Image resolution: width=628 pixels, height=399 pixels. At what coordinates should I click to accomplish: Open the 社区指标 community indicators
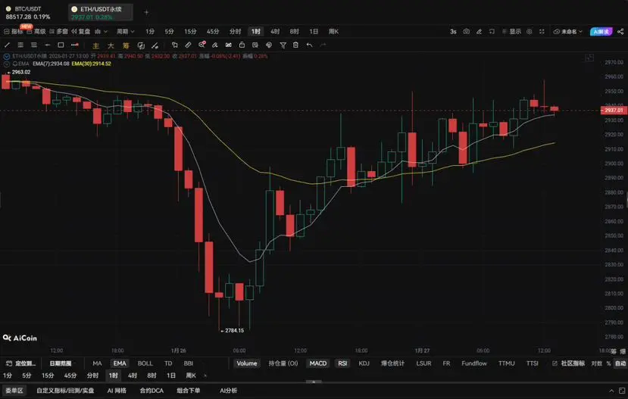coord(569,363)
